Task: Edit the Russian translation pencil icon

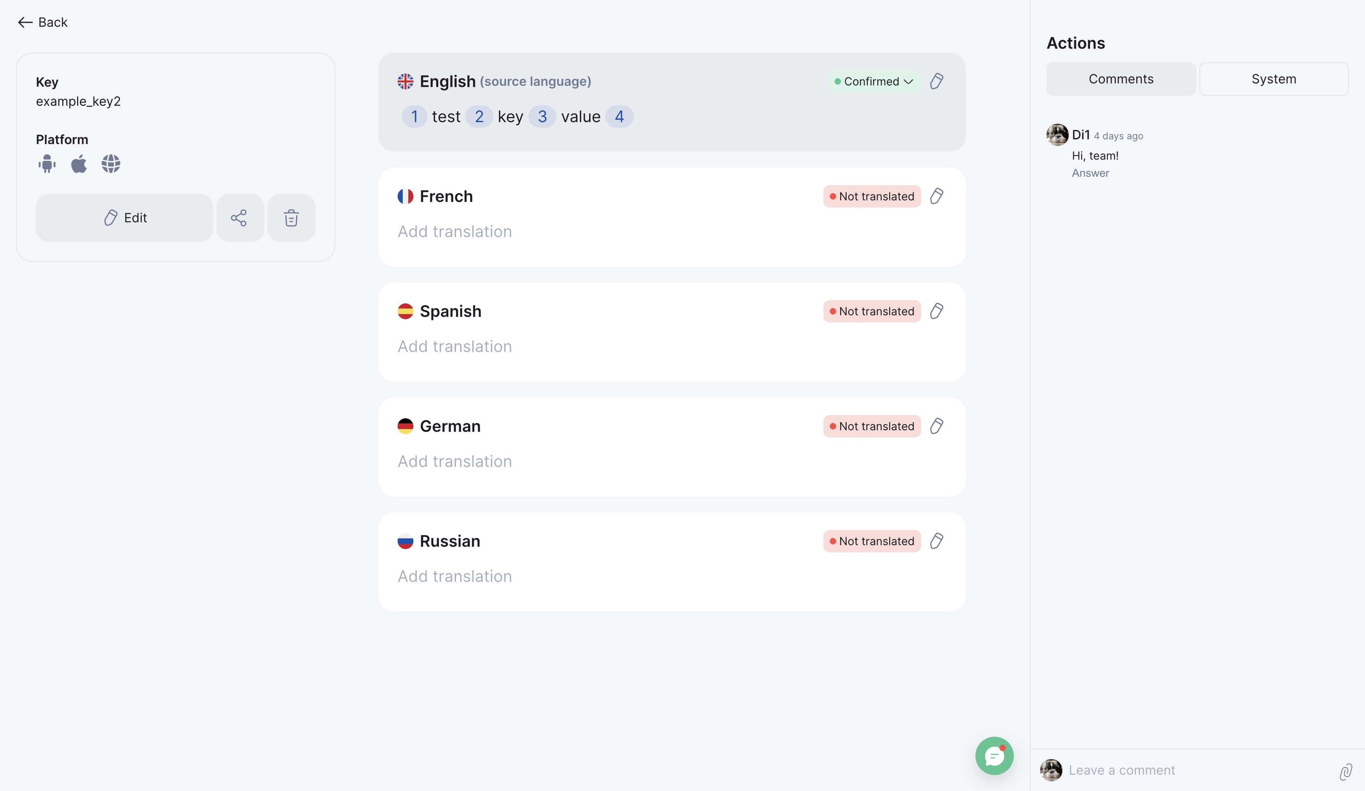Action: click(936, 541)
